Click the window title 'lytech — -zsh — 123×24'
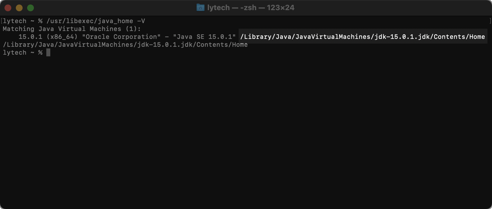Screen dimensions: 492x209 (251, 8)
